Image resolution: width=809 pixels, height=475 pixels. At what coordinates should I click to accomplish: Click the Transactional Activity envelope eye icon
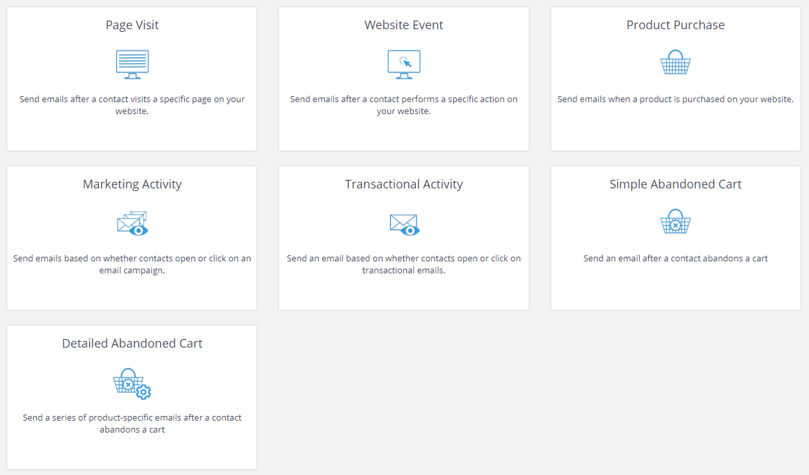tap(404, 225)
